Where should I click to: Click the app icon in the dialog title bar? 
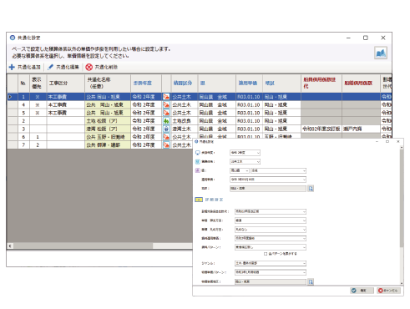coord(196,142)
